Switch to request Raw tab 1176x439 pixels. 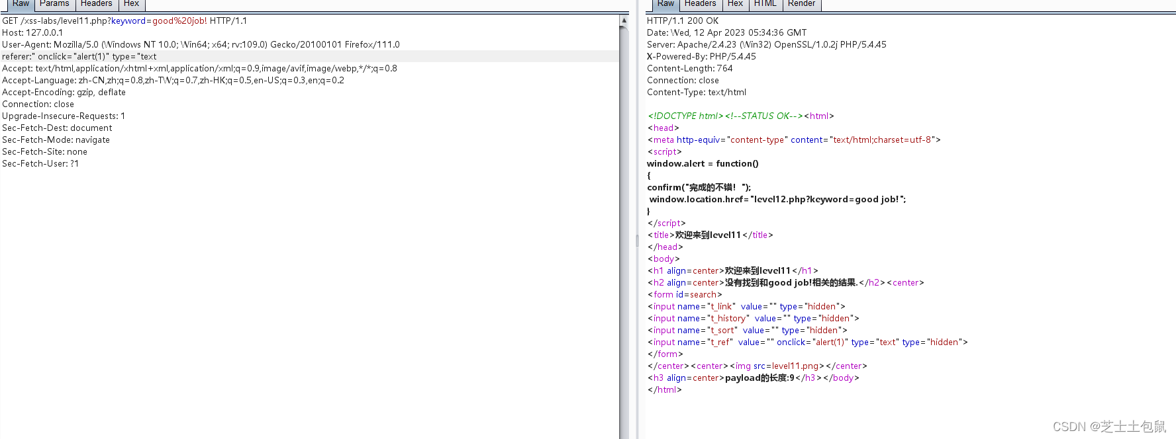pyautogui.click(x=21, y=4)
